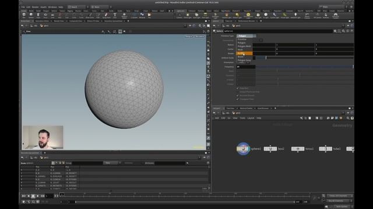Image resolution: width=373 pixels, height=209 pixels.
Task: Open the Primitive Type dropdown field showing Polygon
Action: [246, 36]
